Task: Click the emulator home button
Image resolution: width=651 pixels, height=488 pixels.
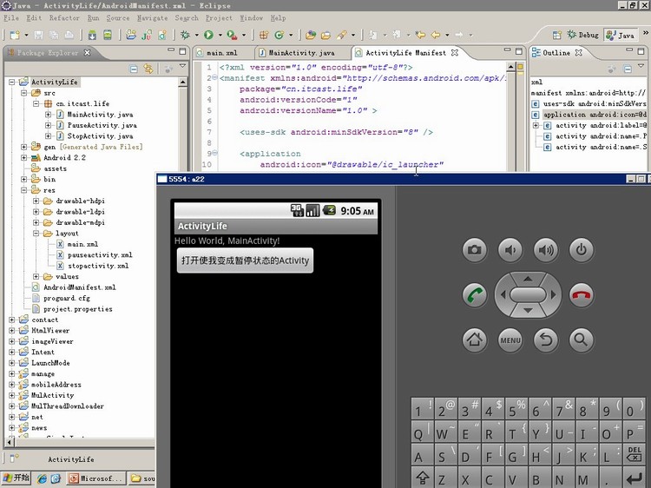Action: [474, 340]
